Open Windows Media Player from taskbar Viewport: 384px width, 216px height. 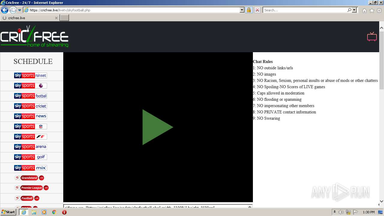[x=44, y=212]
